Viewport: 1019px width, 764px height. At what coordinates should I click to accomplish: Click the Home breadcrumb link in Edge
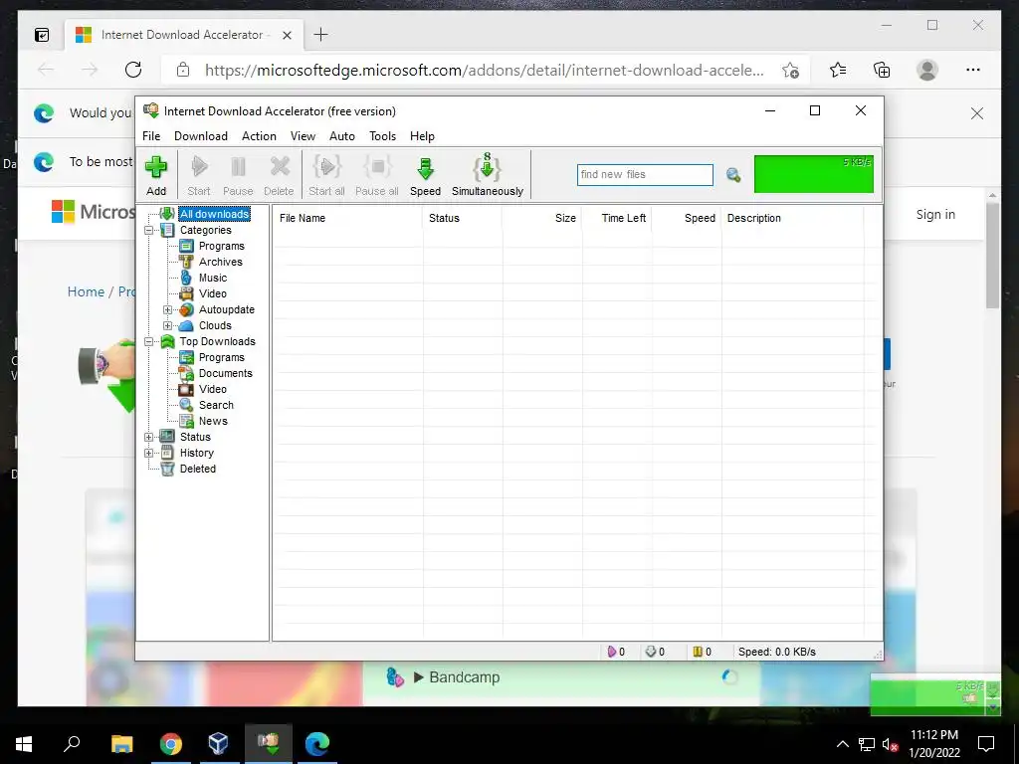point(86,291)
